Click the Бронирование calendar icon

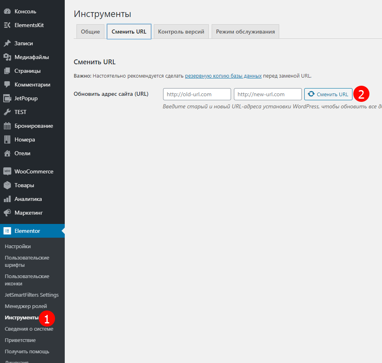(x=7, y=126)
